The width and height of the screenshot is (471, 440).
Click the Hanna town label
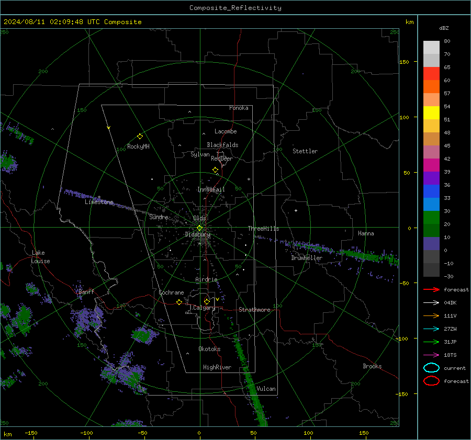[366, 233]
